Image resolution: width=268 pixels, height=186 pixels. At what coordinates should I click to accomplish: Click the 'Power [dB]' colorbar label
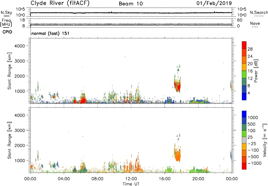pyautogui.click(x=256, y=71)
